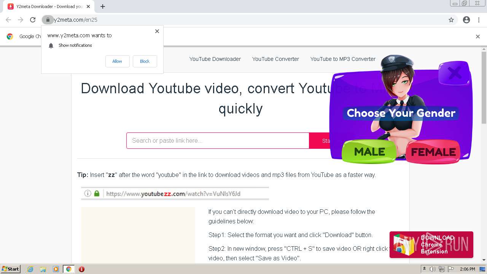Click the volume speaker tray icon

click(x=433, y=269)
